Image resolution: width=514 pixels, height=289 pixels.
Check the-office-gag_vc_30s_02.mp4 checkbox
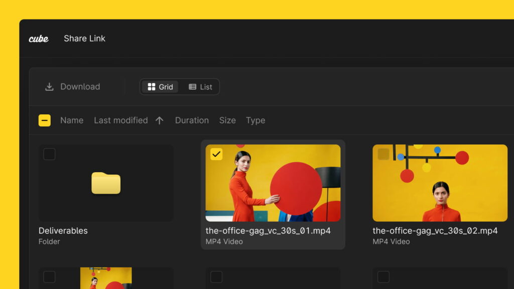click(383, 154)
